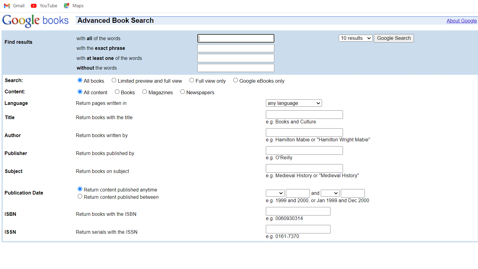Focus the exact phrase input field
Viewport: 478px width, 269px height.
(236, 48)
